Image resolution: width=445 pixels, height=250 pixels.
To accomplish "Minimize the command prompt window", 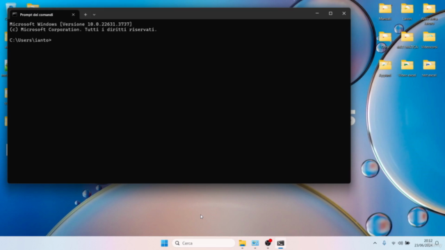I will click(317, 13).
